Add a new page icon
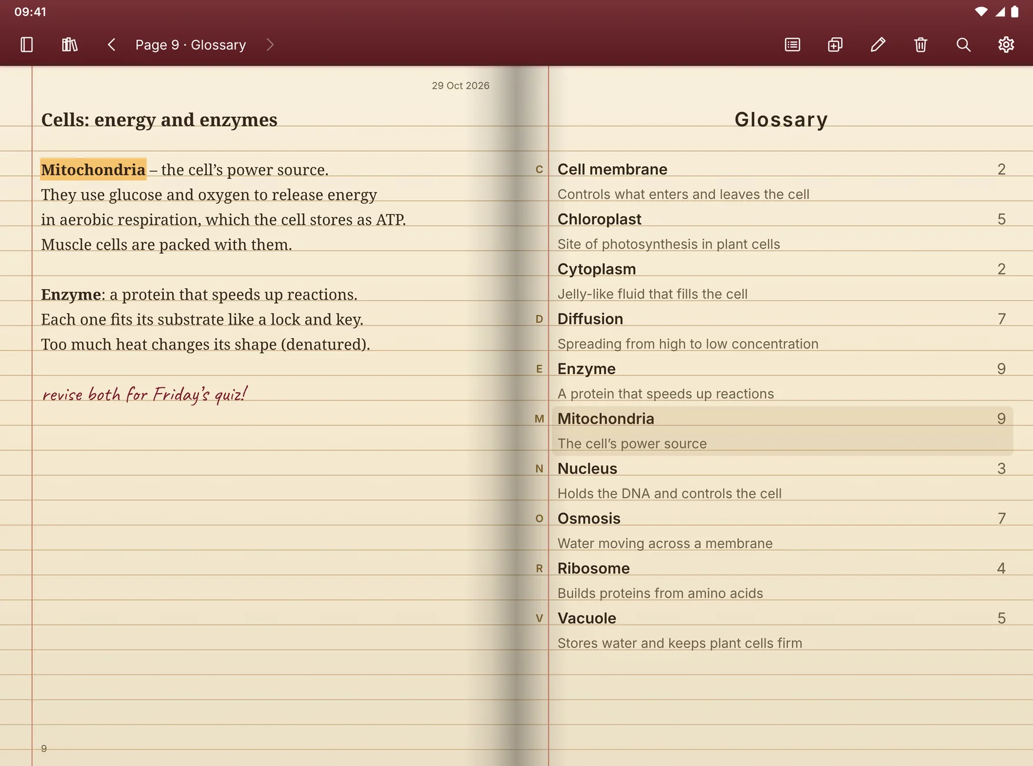1033x766 pixels. pos(835,45)
